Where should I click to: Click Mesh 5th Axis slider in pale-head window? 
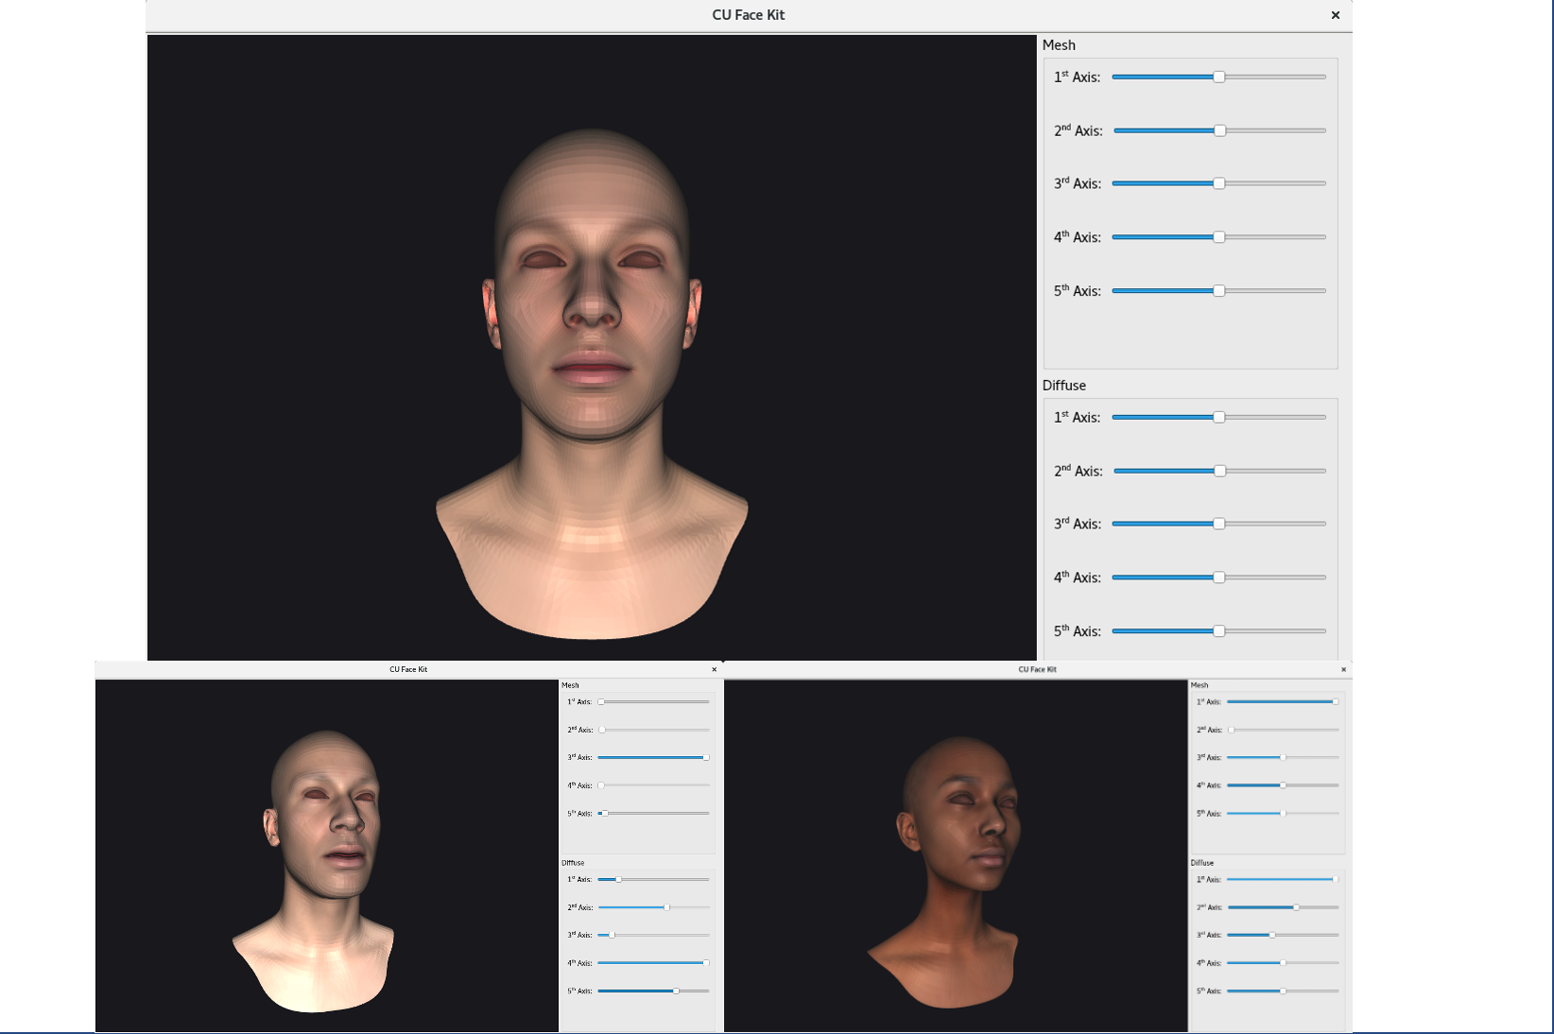[x=653, y=813]
